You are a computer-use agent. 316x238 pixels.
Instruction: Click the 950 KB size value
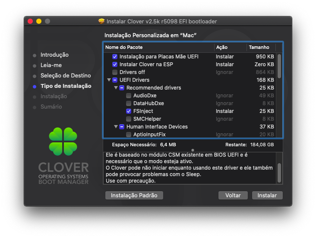265,57
